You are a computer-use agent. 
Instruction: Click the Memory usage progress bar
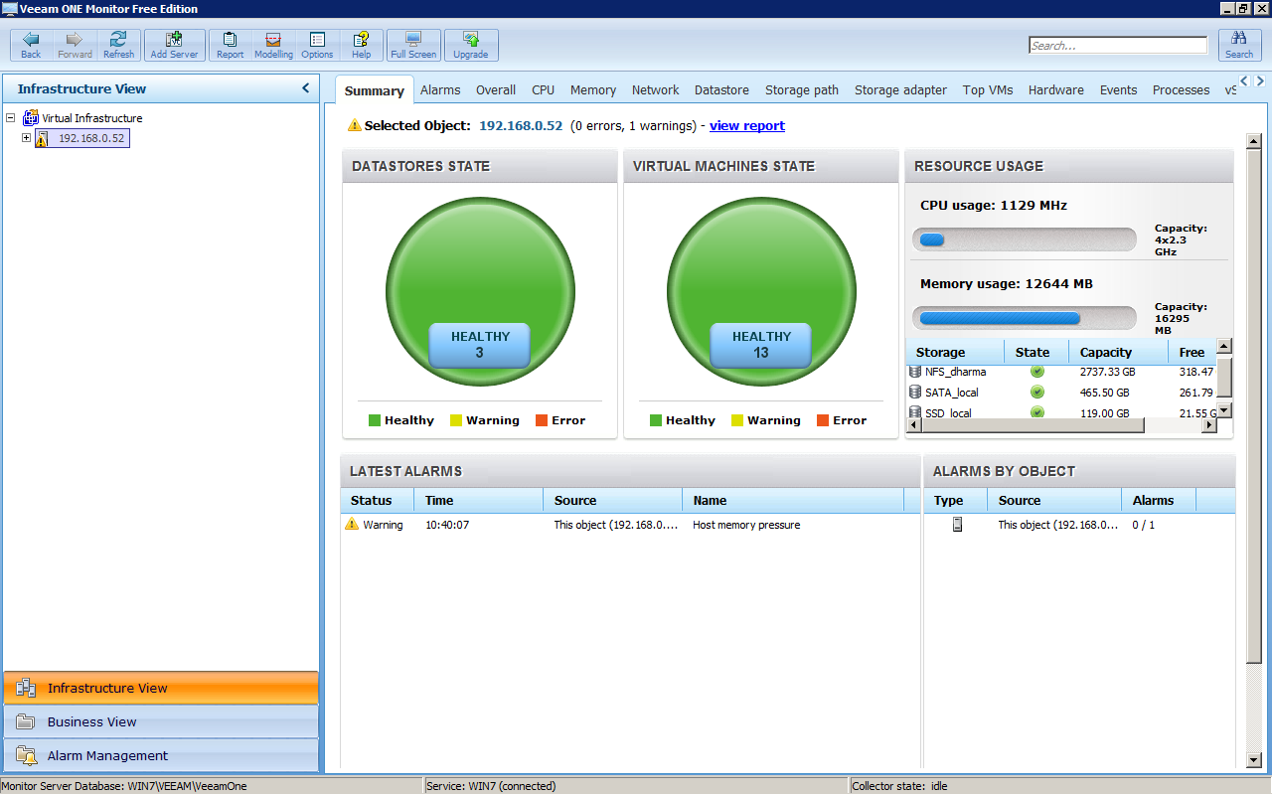1025,318
